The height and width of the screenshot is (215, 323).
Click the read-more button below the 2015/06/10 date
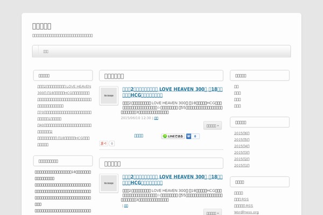(x=213, y=125)
